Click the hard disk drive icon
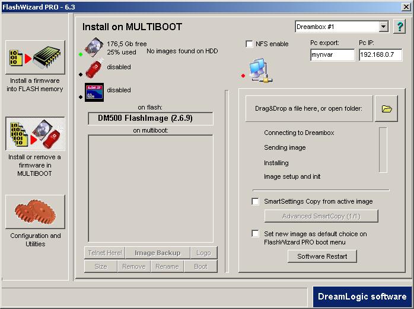Screen dimensions: 414x309 pyautogui.click(x=94, y=47)
